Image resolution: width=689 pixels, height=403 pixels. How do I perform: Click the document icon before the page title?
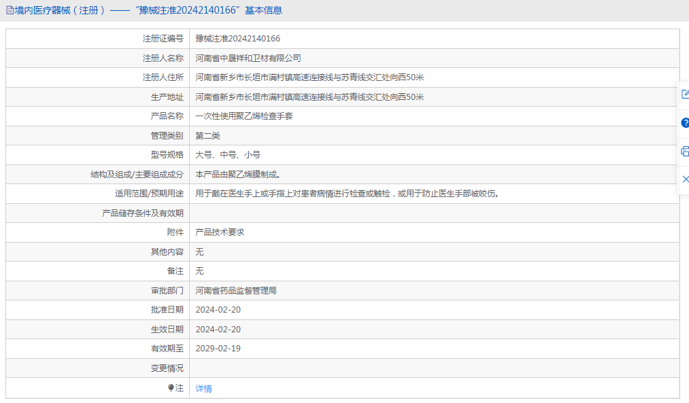click(10, 10)
